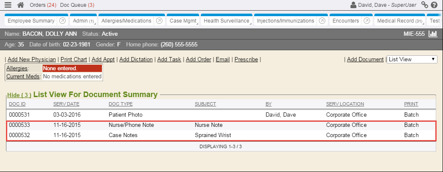The width and height of the screenshot is (443, 172).
Task: Open the Orders queue link
Action: (41, 5)
